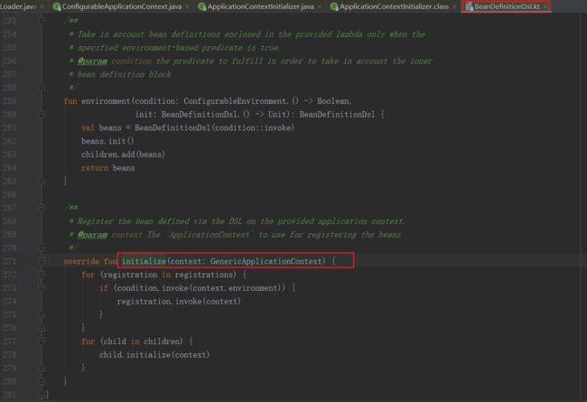
Task: Open the ApplicationContextInitializer.class tab
Action: [x=394, y=7]
